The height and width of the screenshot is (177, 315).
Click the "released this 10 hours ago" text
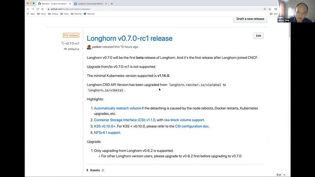[x=120, y=47]
